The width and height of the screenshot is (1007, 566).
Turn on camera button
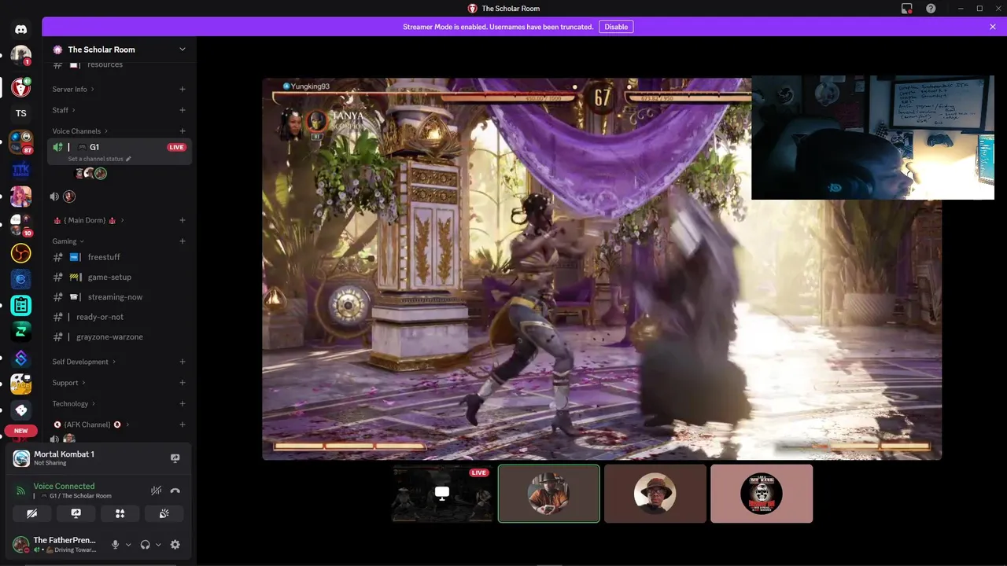click(32, 513)
